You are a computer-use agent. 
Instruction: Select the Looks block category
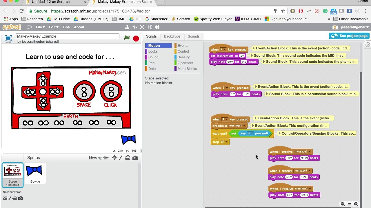pyautogui.click(x=158, y=51)
